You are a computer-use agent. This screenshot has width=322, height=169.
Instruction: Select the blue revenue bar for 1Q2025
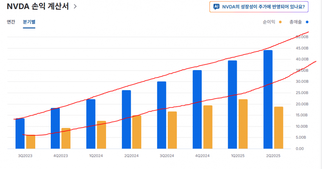point(233,105)
